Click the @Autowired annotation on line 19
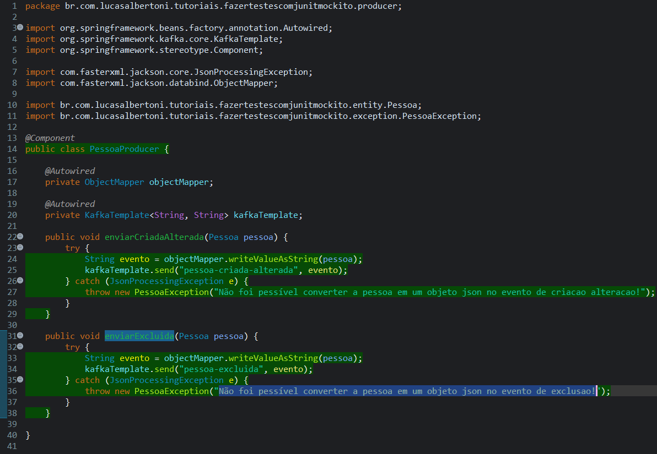 69,204
